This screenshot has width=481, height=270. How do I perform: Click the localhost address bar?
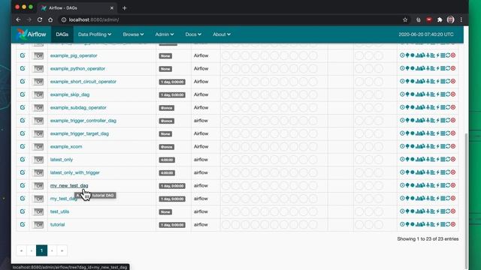230,19
